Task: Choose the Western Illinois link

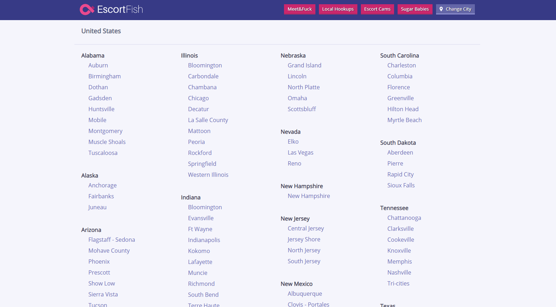Action: [208, 175]
